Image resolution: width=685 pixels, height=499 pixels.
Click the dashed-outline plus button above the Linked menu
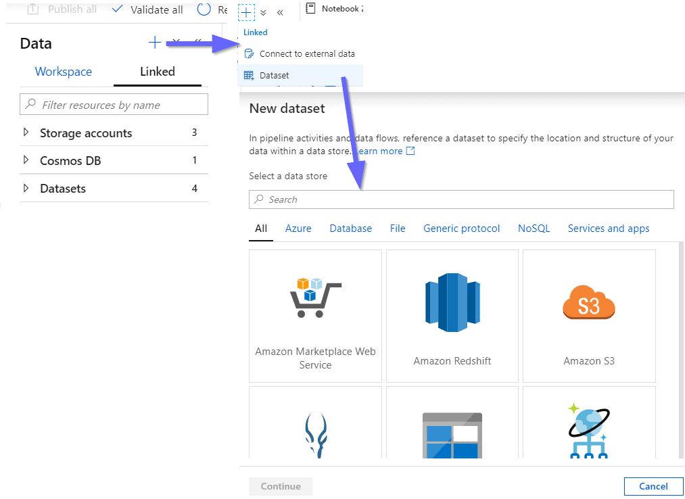246,12
